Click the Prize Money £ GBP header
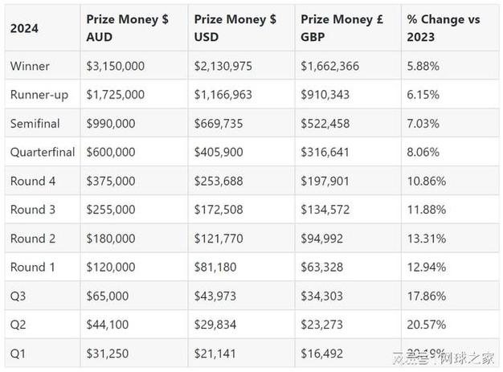This screenshot has width=503, height=372. pos(342,28)
